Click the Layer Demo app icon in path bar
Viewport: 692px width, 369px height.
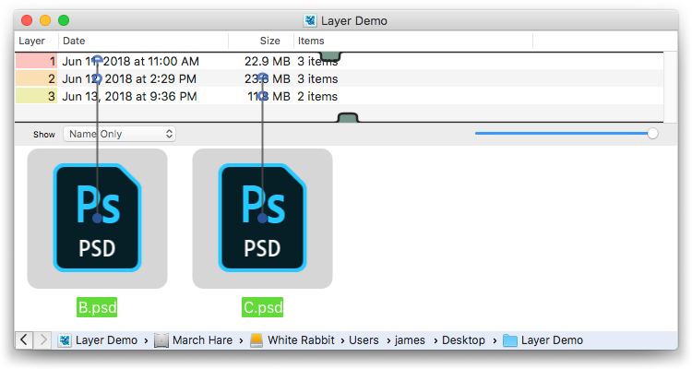[65, 340]
